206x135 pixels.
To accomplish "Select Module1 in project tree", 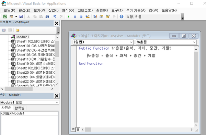I will coord(22,37).
